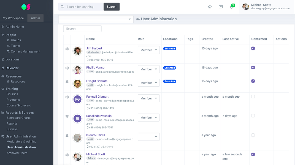
Task: Click the Admin Home gear icon in sidebar
Action: [x=3, y=27]
